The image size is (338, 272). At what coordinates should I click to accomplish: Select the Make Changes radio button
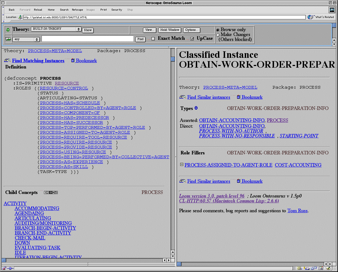218,35
